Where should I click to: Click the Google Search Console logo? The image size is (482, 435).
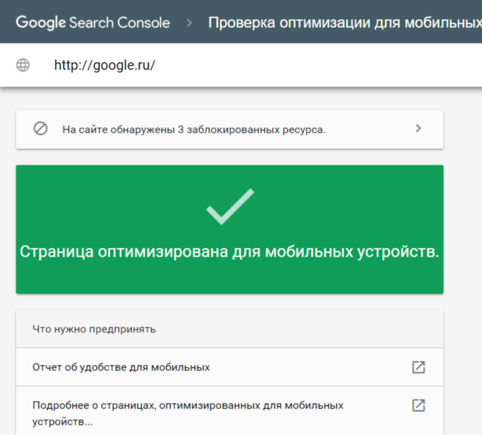point(93,22)
